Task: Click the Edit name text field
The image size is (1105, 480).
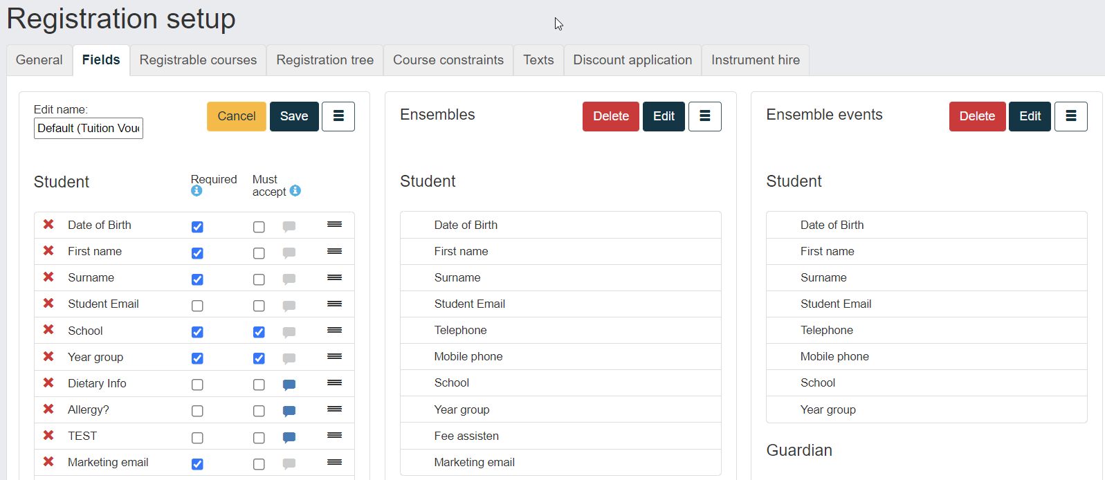Action: click(x=89, y=128)
